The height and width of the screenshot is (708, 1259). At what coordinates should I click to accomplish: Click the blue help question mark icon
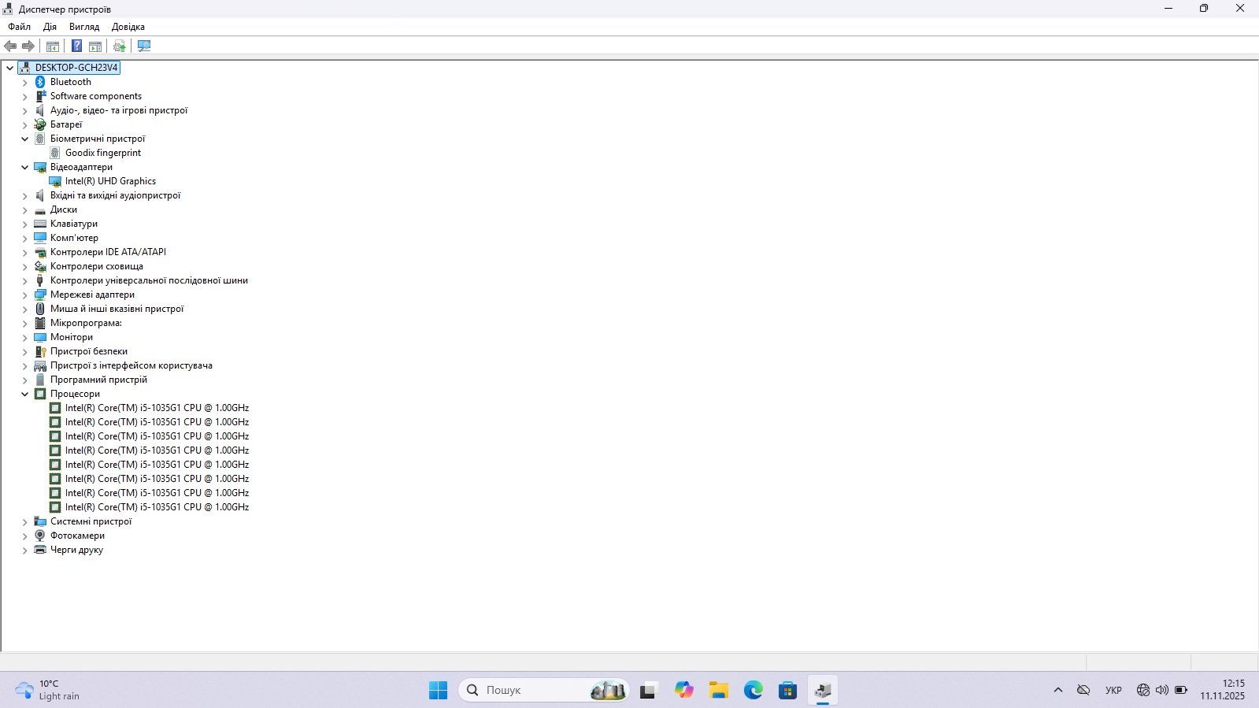pyautogui.click(x=76, y=46)
